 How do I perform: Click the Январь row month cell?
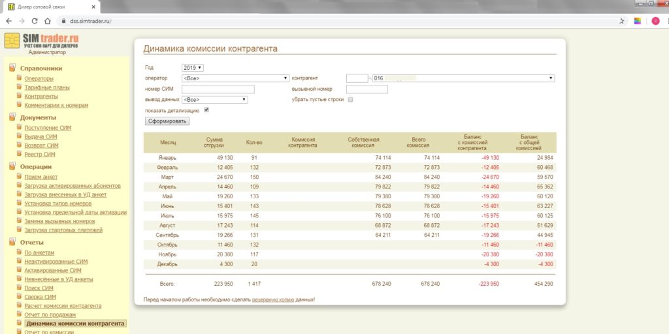[168, 158]
